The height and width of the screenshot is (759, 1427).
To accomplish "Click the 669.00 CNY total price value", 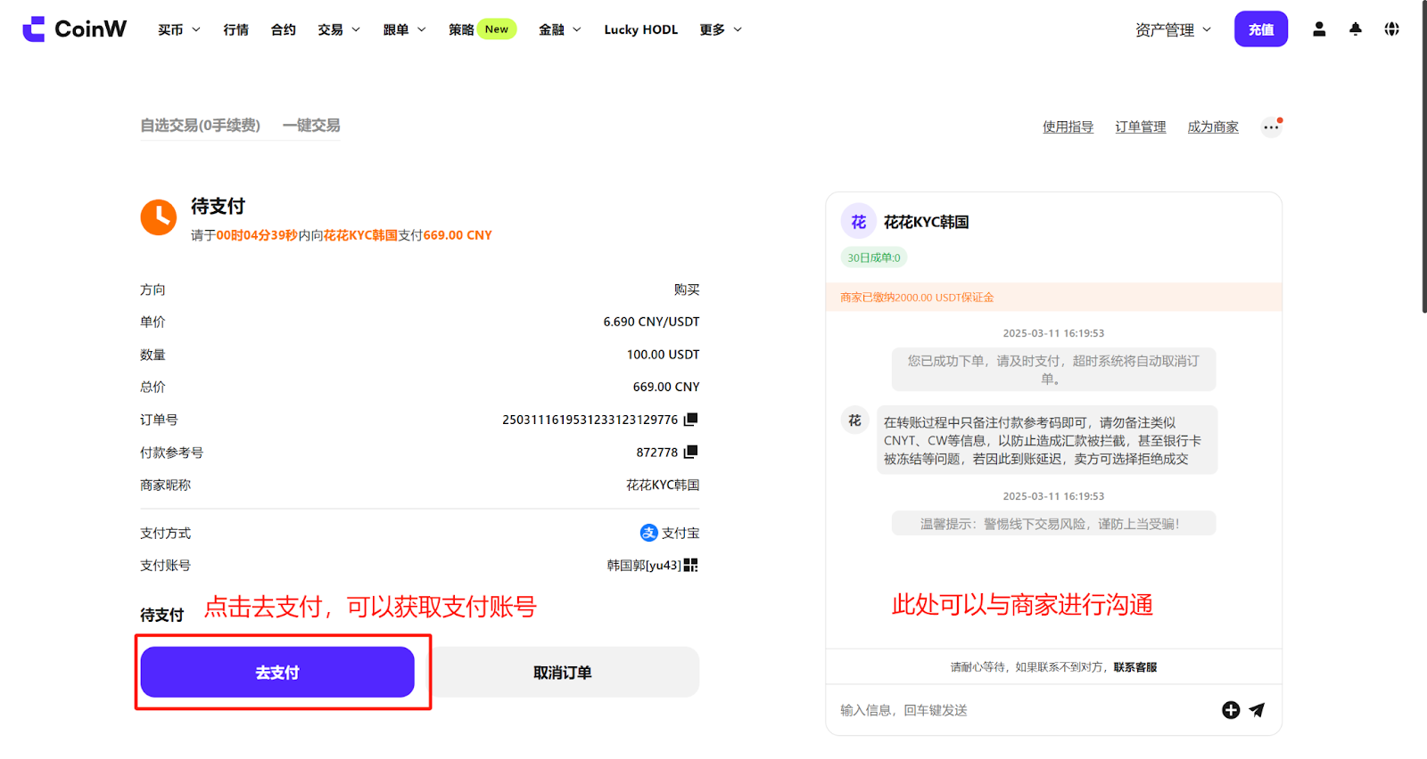I will pyautogui.click(x=666, y=387).
